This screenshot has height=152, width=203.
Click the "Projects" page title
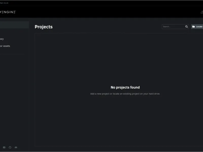coord(44,27)
